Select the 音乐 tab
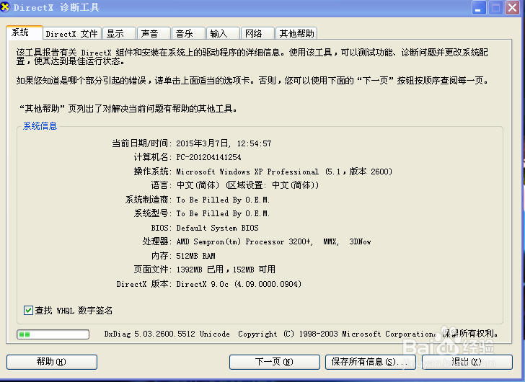This screenshot has height=382, width=525. pos(188,33)
